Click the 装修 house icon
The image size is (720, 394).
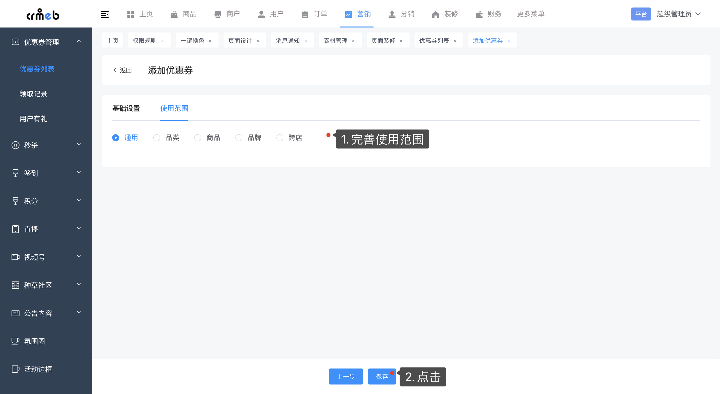point(435,14)
